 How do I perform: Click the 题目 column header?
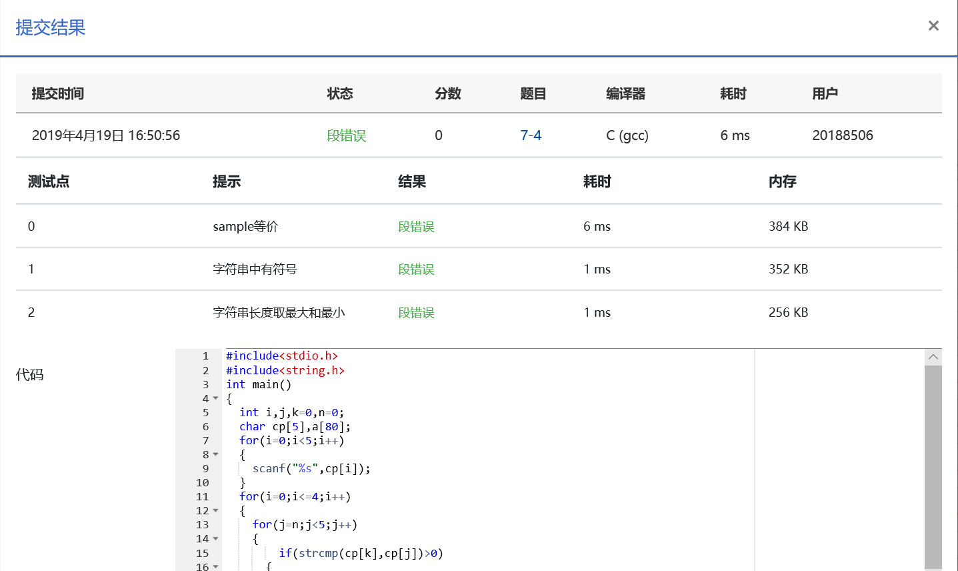point(533,94)
